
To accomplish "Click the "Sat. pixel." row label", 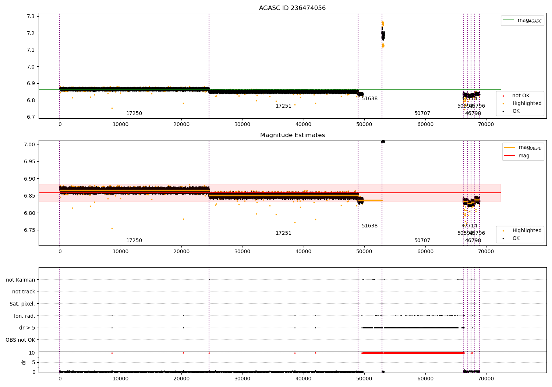I will [x=22, y=304].
